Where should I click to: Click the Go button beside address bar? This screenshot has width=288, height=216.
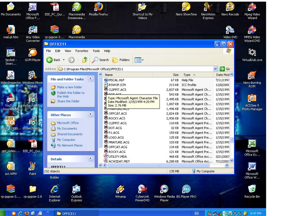tap(225, 69)
